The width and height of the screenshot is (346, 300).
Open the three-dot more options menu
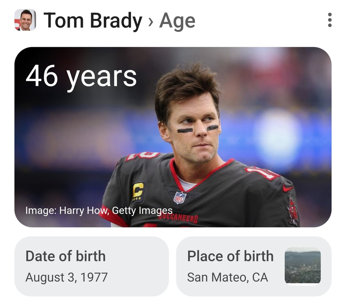[x=330, y=20]
